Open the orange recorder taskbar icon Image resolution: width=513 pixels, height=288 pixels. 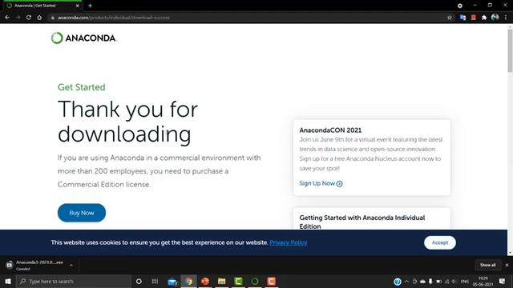pyautogui.click(x=271, y=281)
